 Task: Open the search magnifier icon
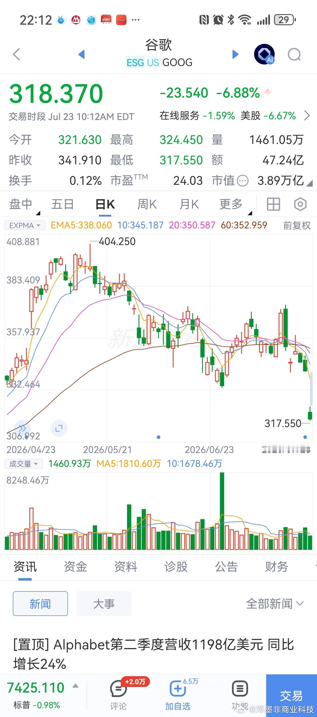pos(294,54)
